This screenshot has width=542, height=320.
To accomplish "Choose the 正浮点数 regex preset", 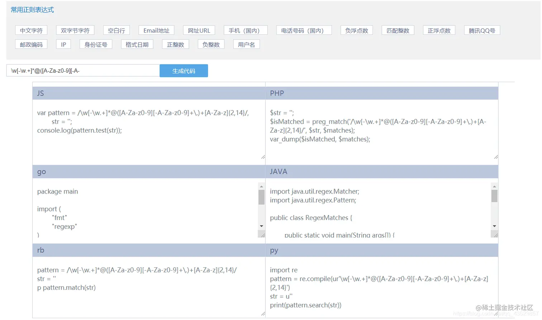I will coord(439,30).
